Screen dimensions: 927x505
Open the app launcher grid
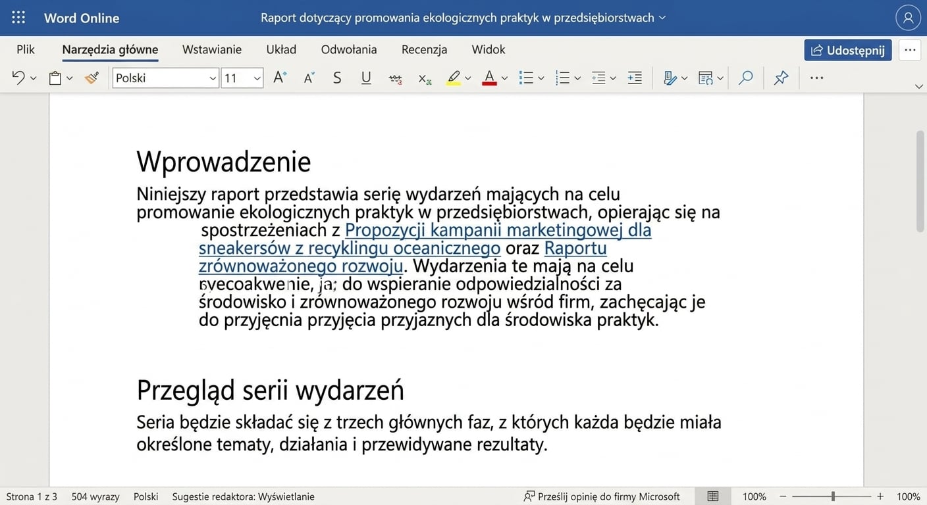pyautogui.click(x=18, y=18)
